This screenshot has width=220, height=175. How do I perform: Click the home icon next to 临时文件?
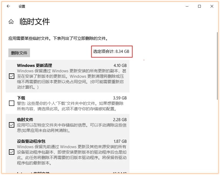tap(11, 21)
